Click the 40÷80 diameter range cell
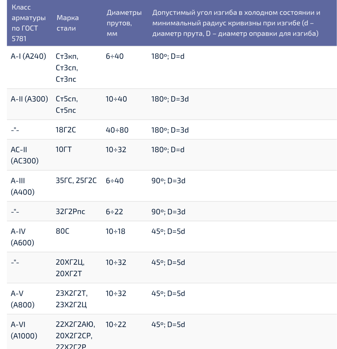The image size is (337, 349). (x=117, y=130)
